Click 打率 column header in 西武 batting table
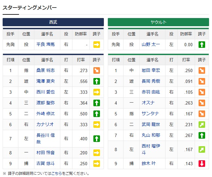The image size is (212, 177). (81, 60)
